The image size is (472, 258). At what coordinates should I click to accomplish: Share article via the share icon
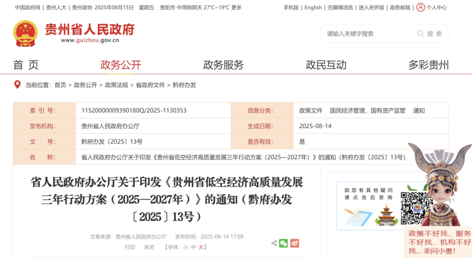274,243
